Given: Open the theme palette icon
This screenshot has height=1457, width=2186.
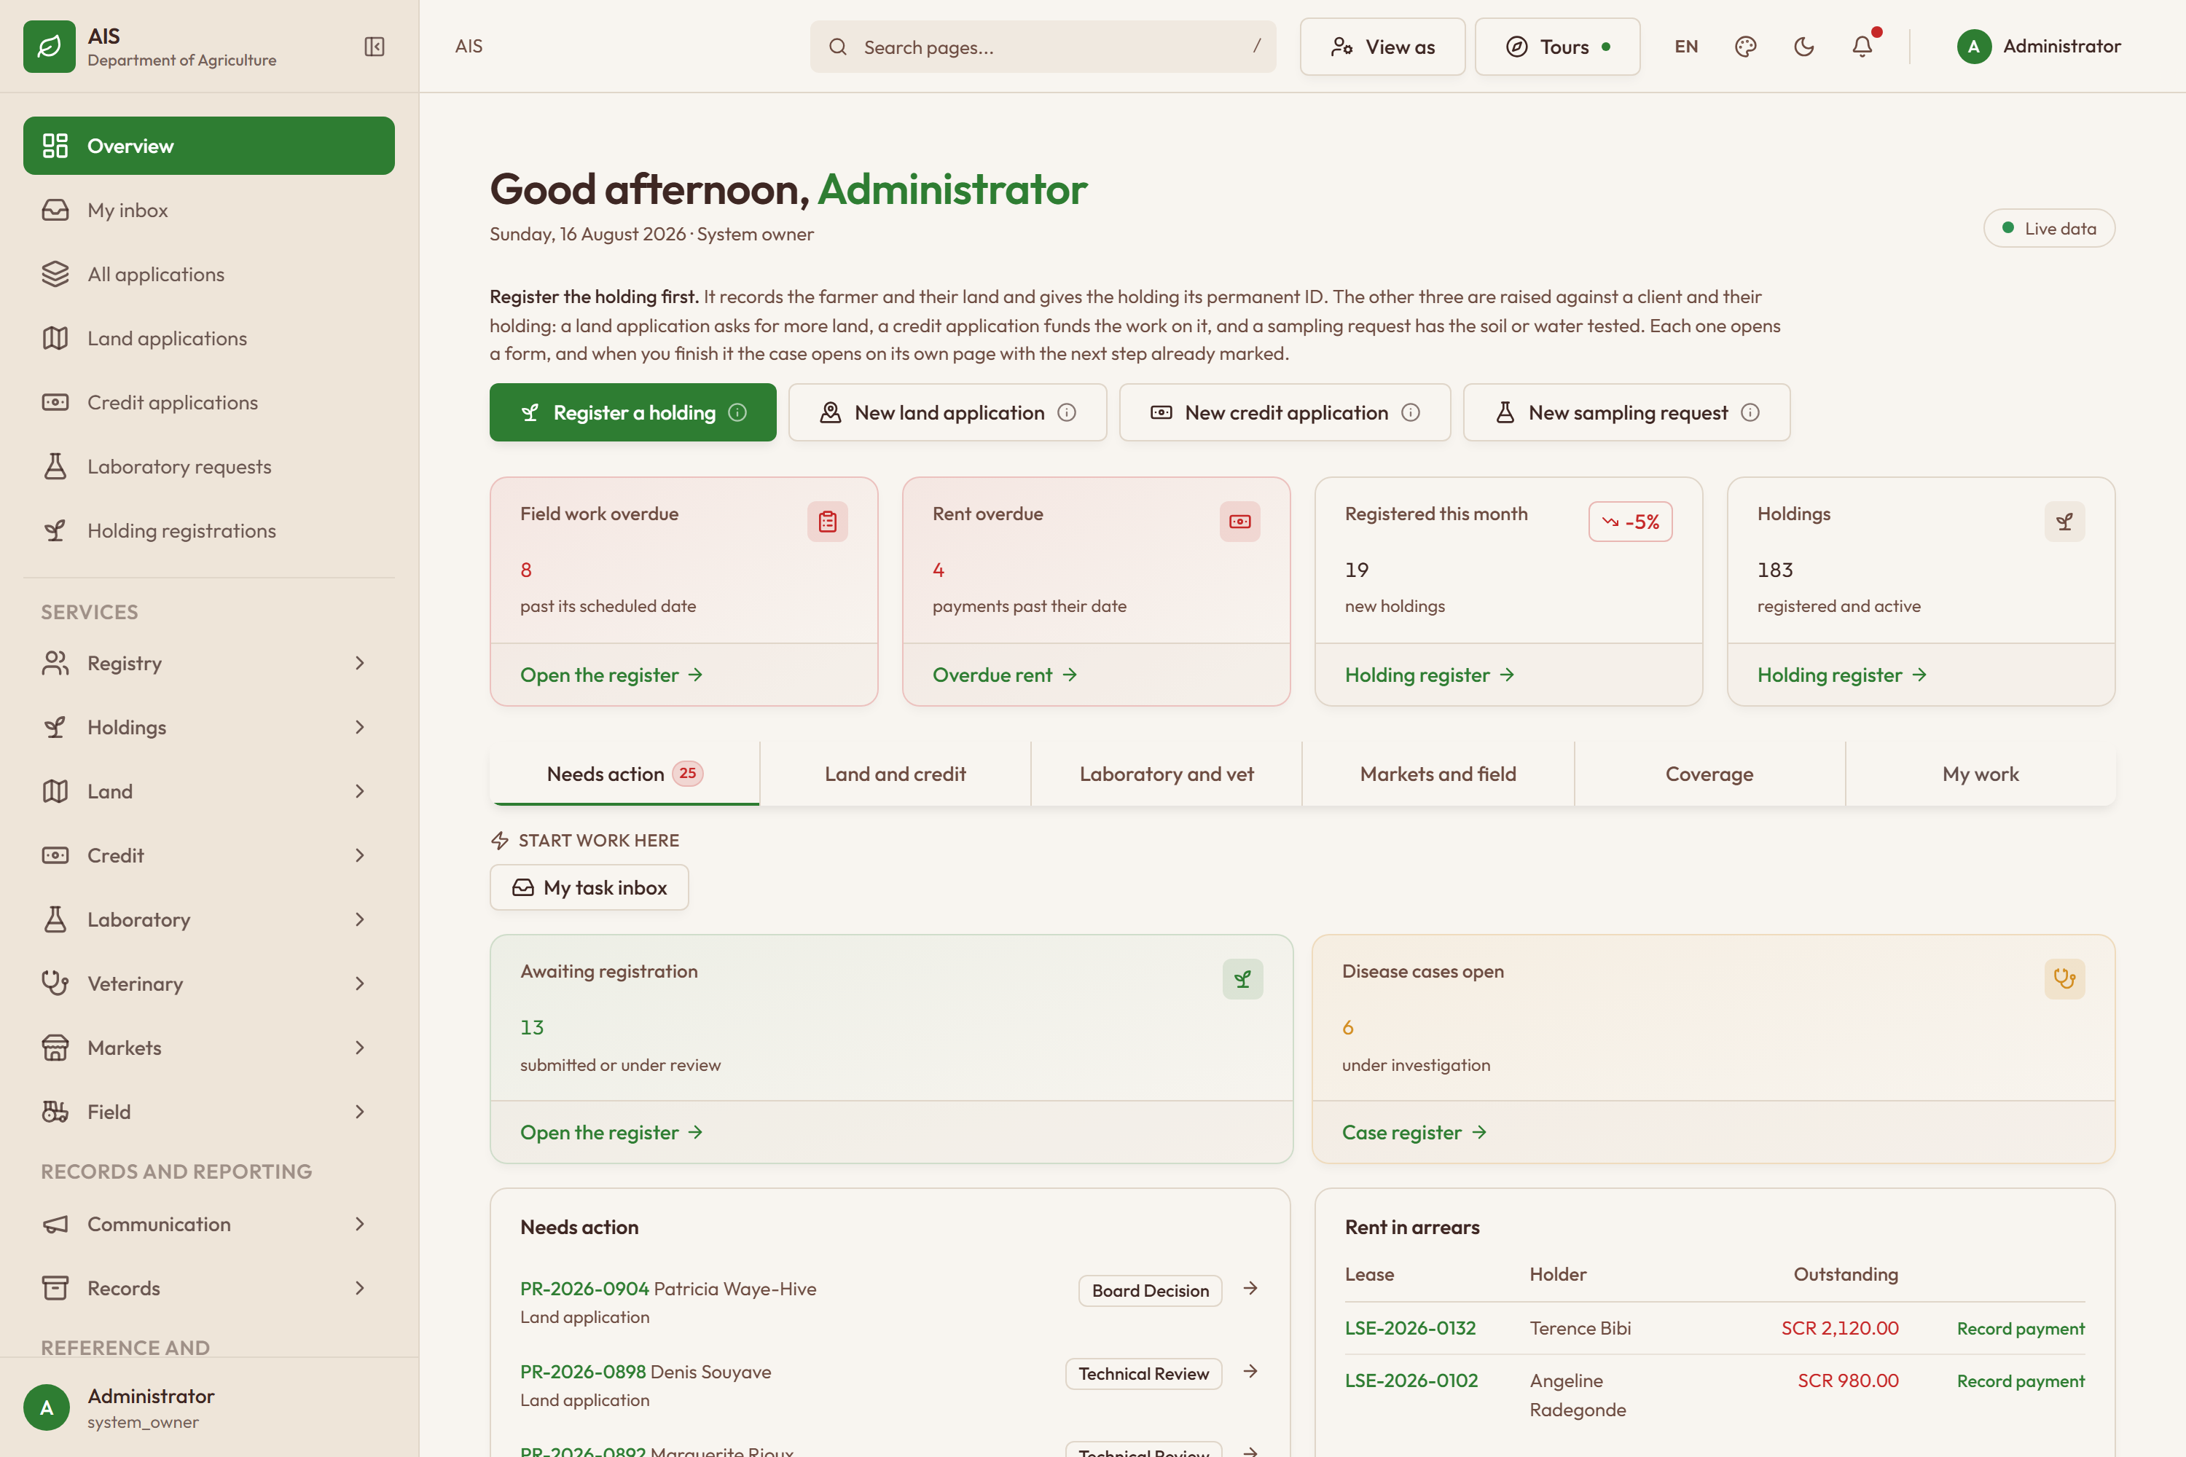Looking at the screenshot, I should pos(1745,47).
